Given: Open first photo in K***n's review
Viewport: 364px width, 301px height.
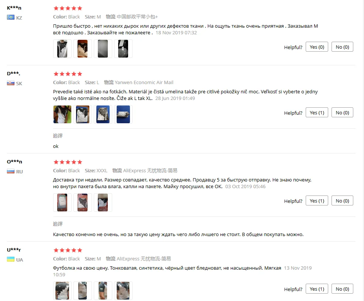Looking at the screenshot, I should [x=62, y=49].
